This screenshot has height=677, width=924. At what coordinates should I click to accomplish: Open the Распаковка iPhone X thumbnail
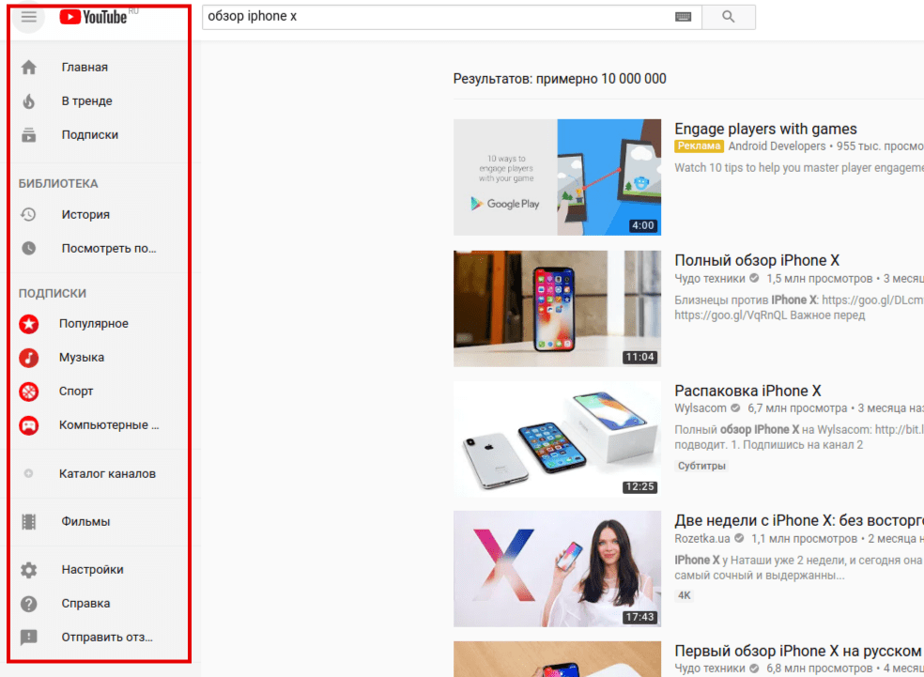[557, 439]
